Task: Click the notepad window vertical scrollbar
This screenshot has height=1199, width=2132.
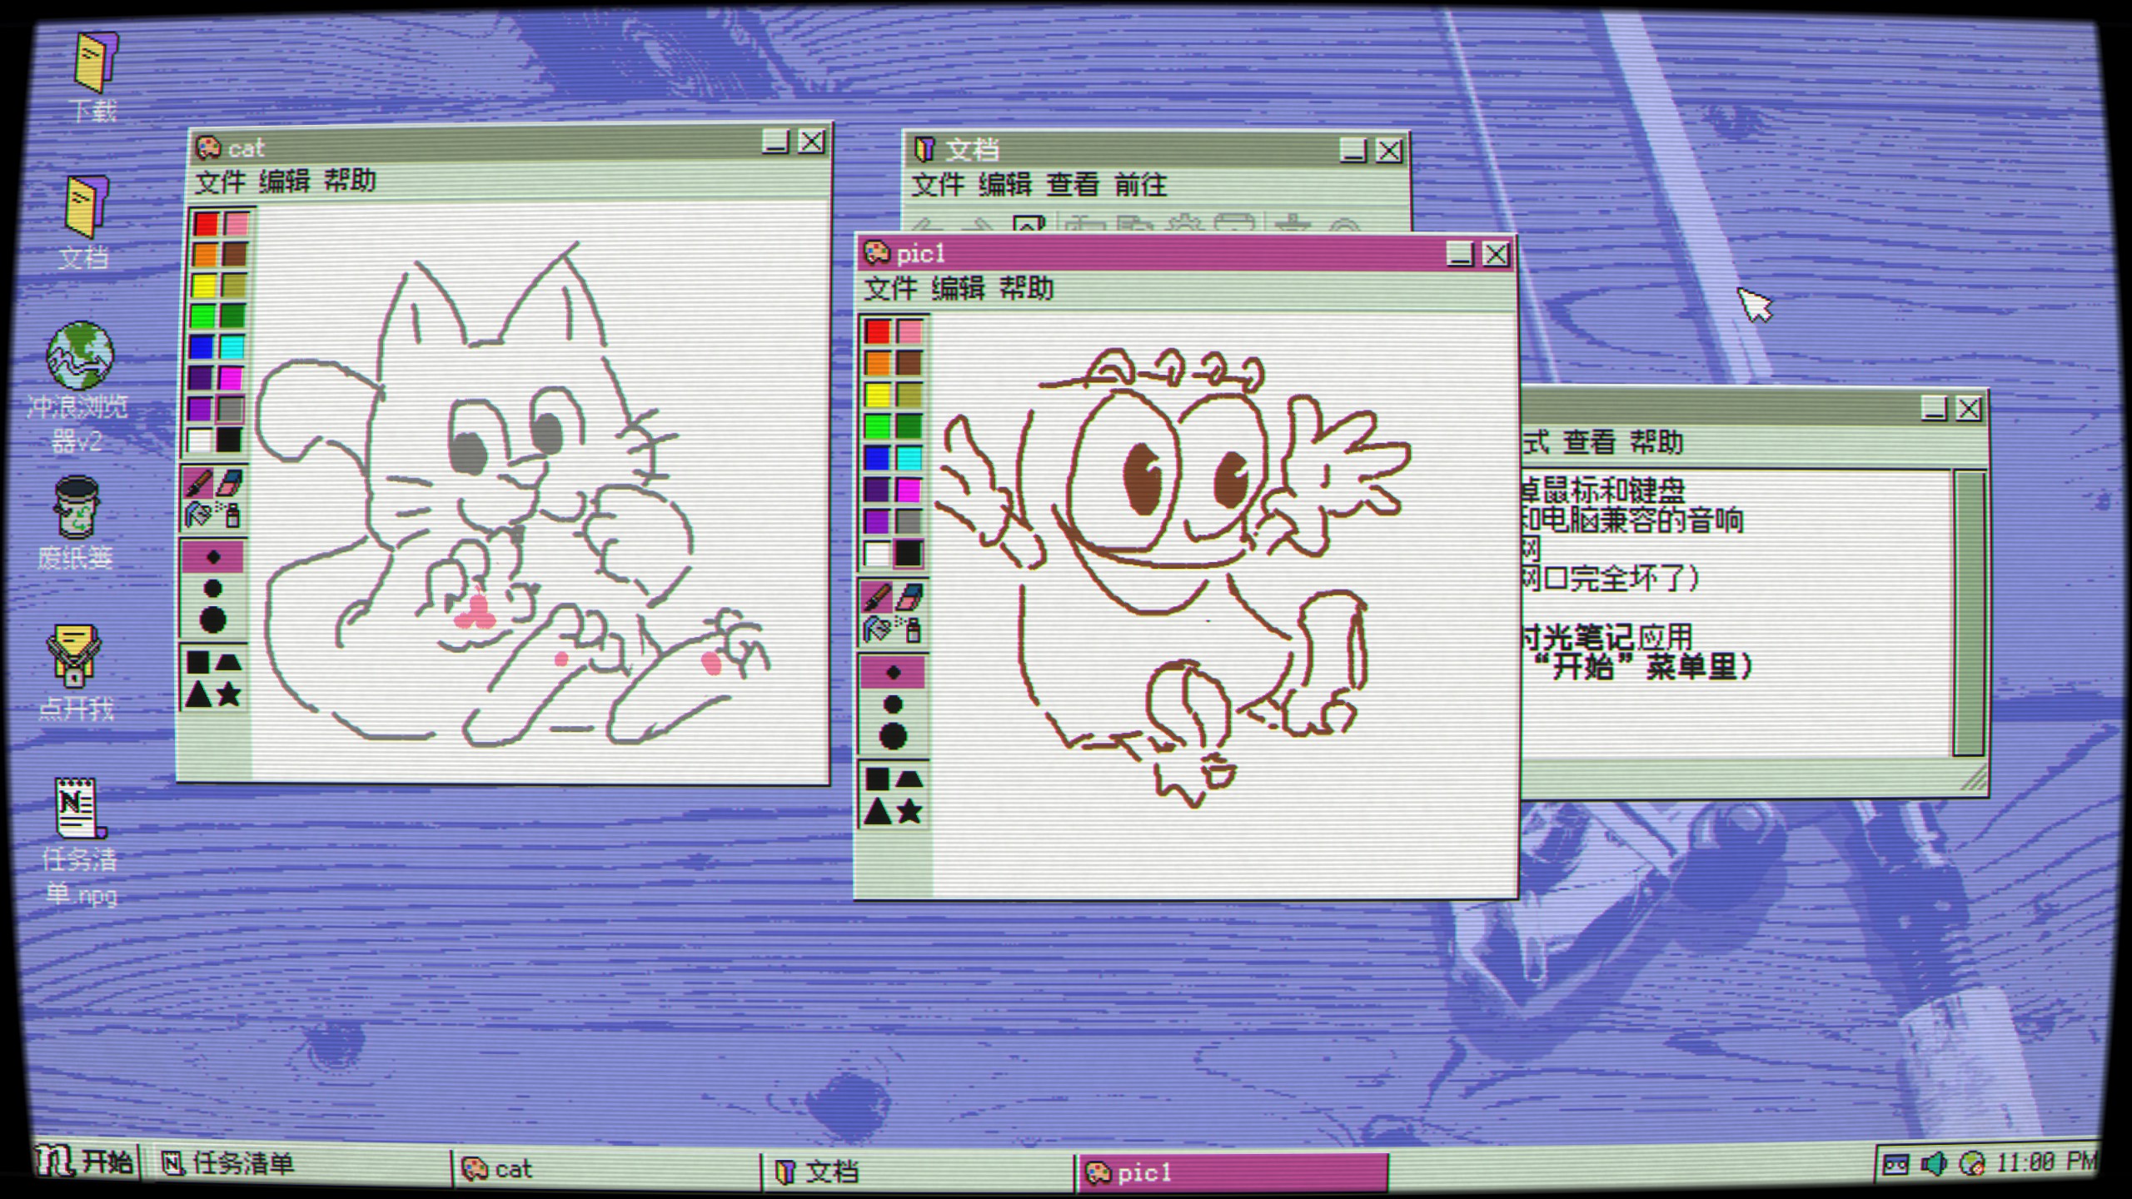Action: (1968, 613)
